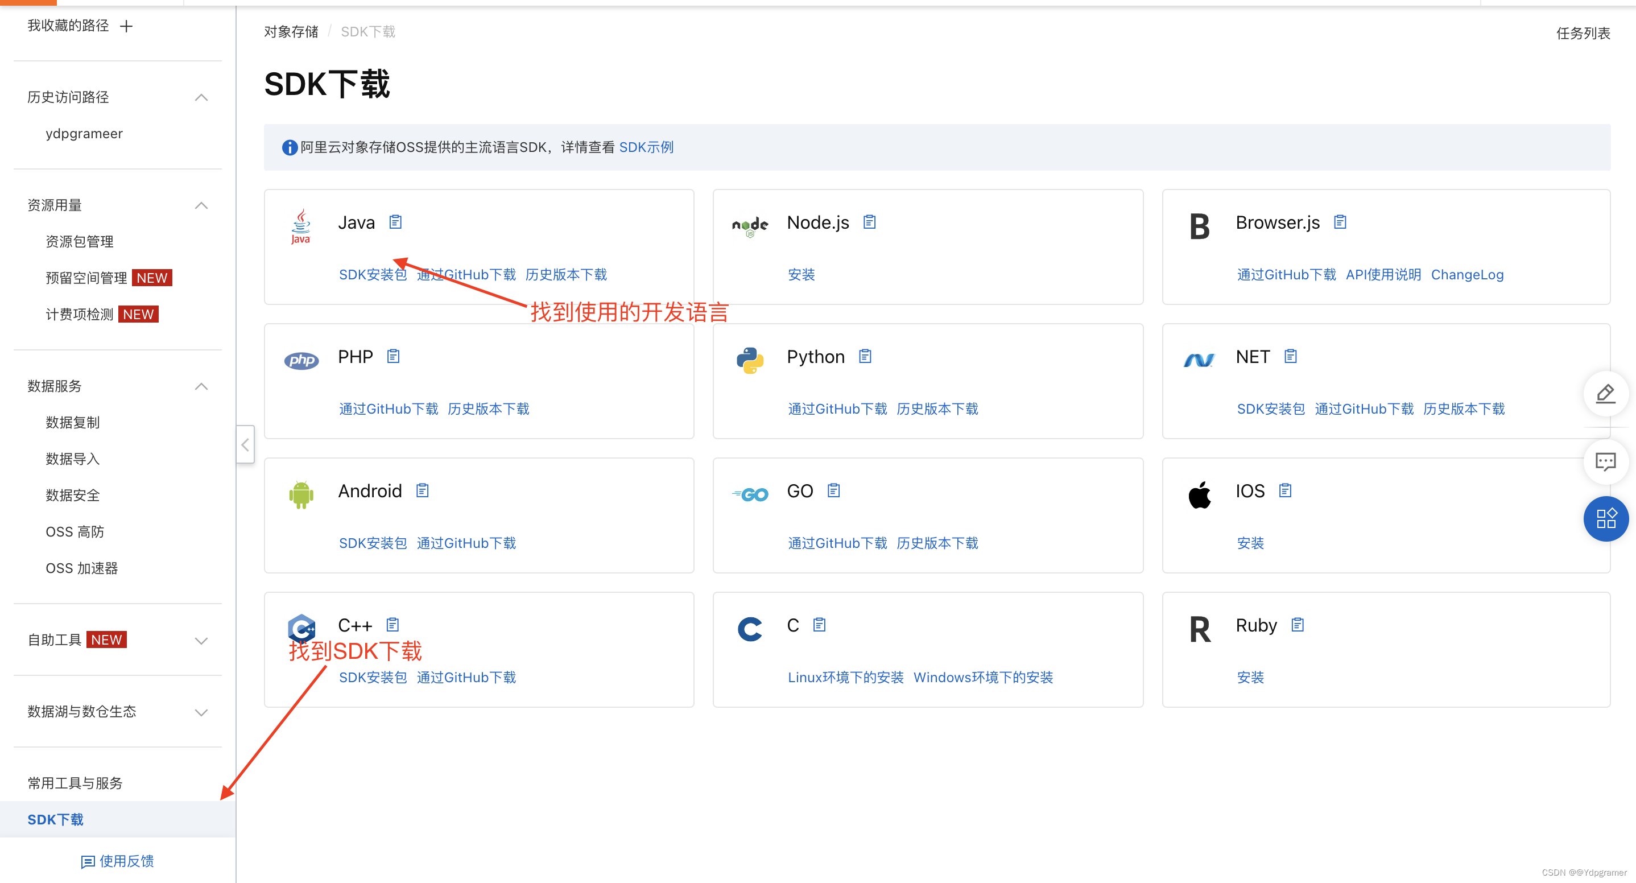Click the 任务列表 link
Screen dimensions: 1636x883
click(x=1583, y=34)
